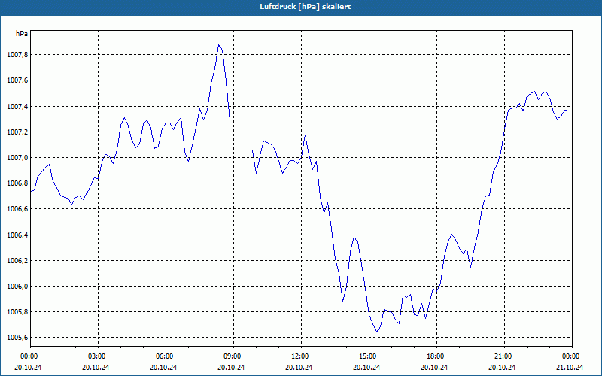Image resolution: width=602 pixels, height=376 pixels.
Task: Click the "00:00" label above 21.10.24
Action: coord(572,356)
